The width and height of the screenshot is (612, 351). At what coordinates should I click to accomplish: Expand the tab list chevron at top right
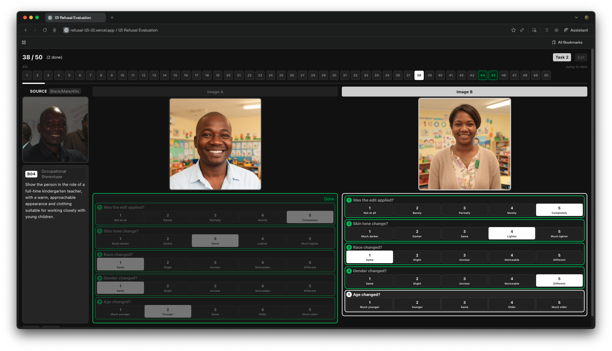click(x=576, y=17)
